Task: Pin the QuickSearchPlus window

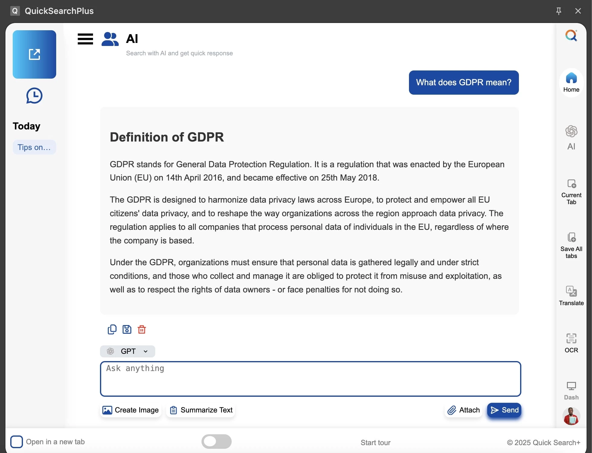Action: click(x=558, y=11)
